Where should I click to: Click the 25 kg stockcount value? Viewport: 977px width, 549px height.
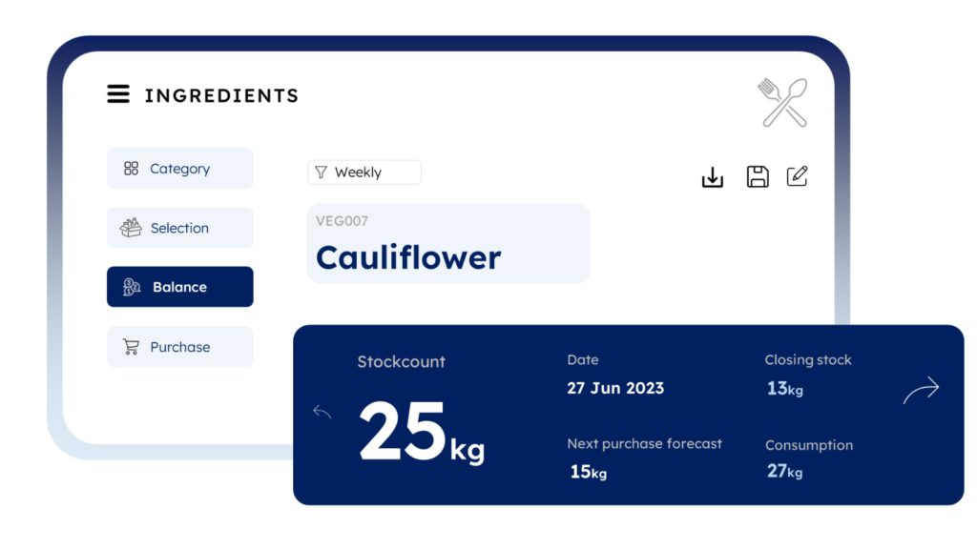coord(421,434)
